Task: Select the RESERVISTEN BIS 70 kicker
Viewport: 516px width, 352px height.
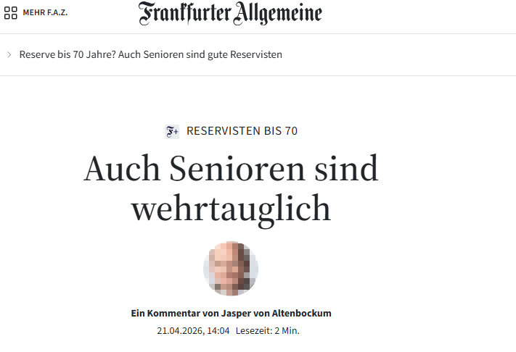Action: pos(242,131)
